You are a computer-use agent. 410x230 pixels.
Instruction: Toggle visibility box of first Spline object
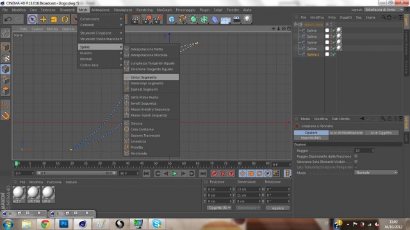tap(327, 30)
